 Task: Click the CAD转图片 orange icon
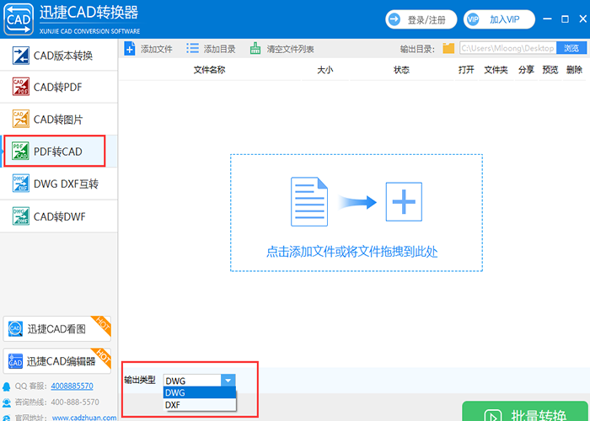(21, 120)
